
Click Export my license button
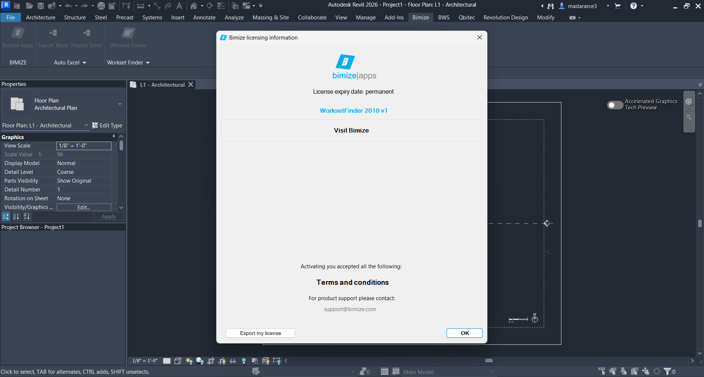(260, 333)
